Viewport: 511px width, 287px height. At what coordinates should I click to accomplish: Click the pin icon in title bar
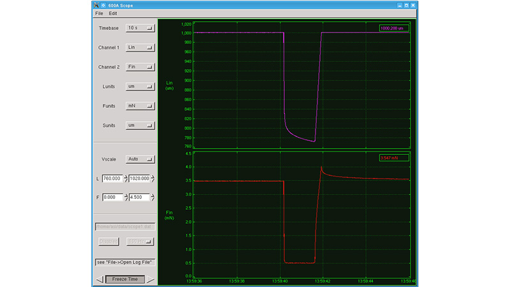tap(103, 5)
